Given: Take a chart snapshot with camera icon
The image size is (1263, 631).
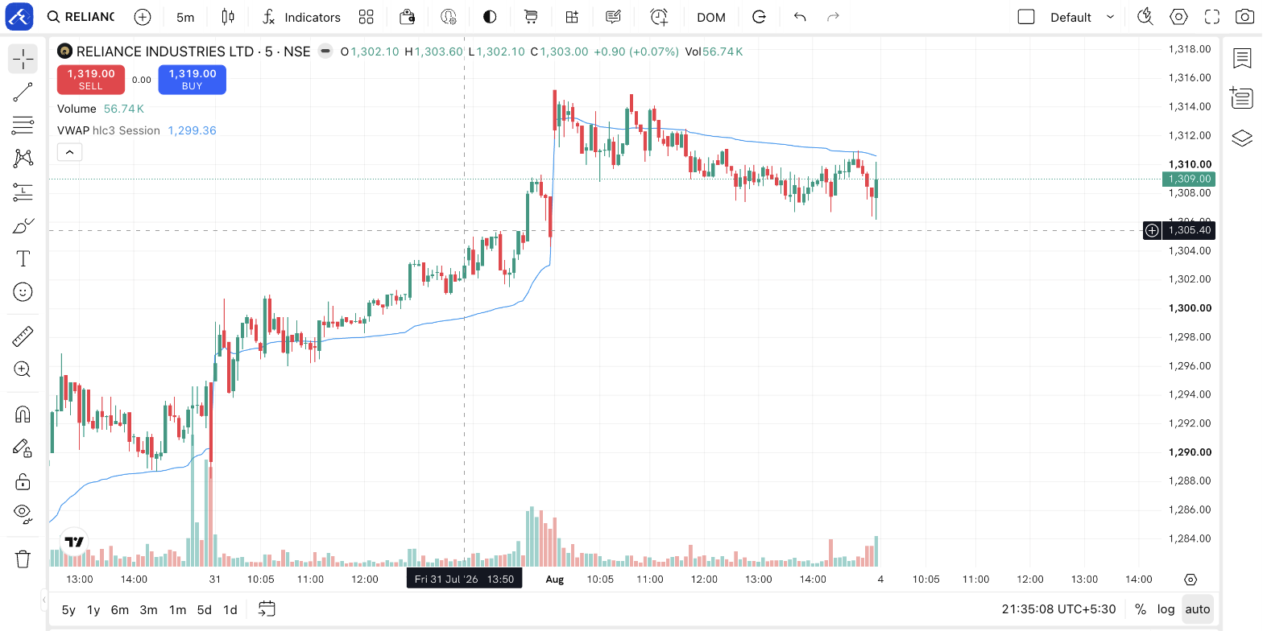Looking at the screenshot, I should click(1244, 17).
